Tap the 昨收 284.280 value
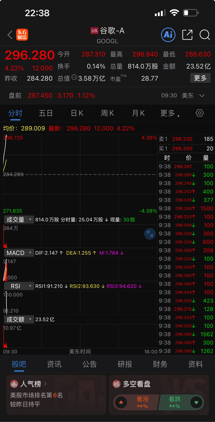 pos(40,78)
